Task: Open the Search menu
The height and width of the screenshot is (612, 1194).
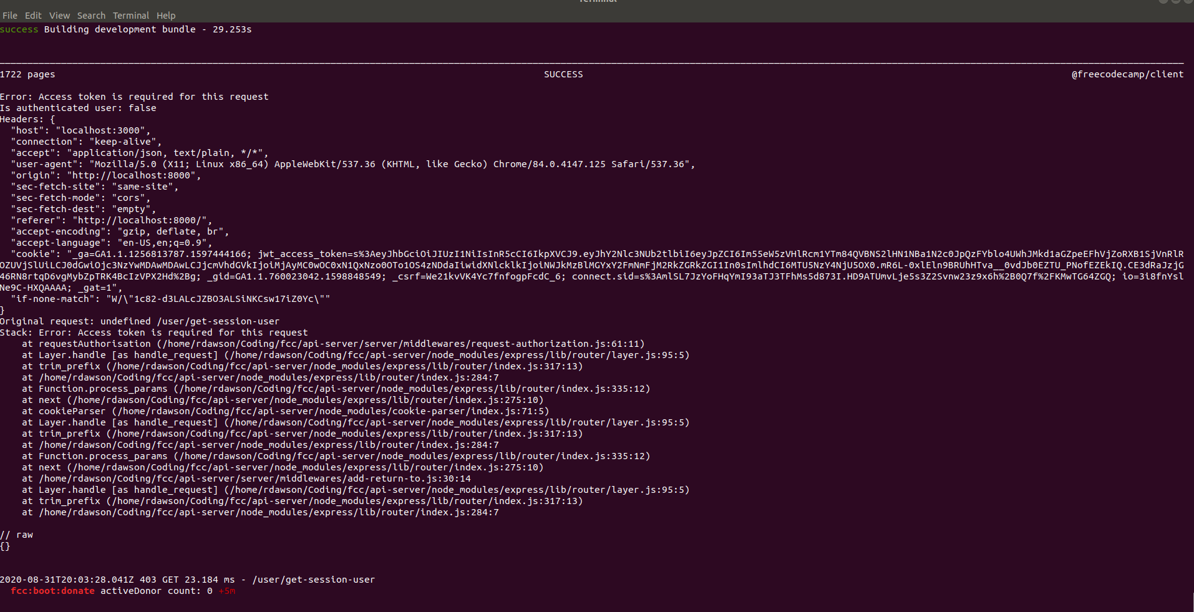Action: point(91,15)
